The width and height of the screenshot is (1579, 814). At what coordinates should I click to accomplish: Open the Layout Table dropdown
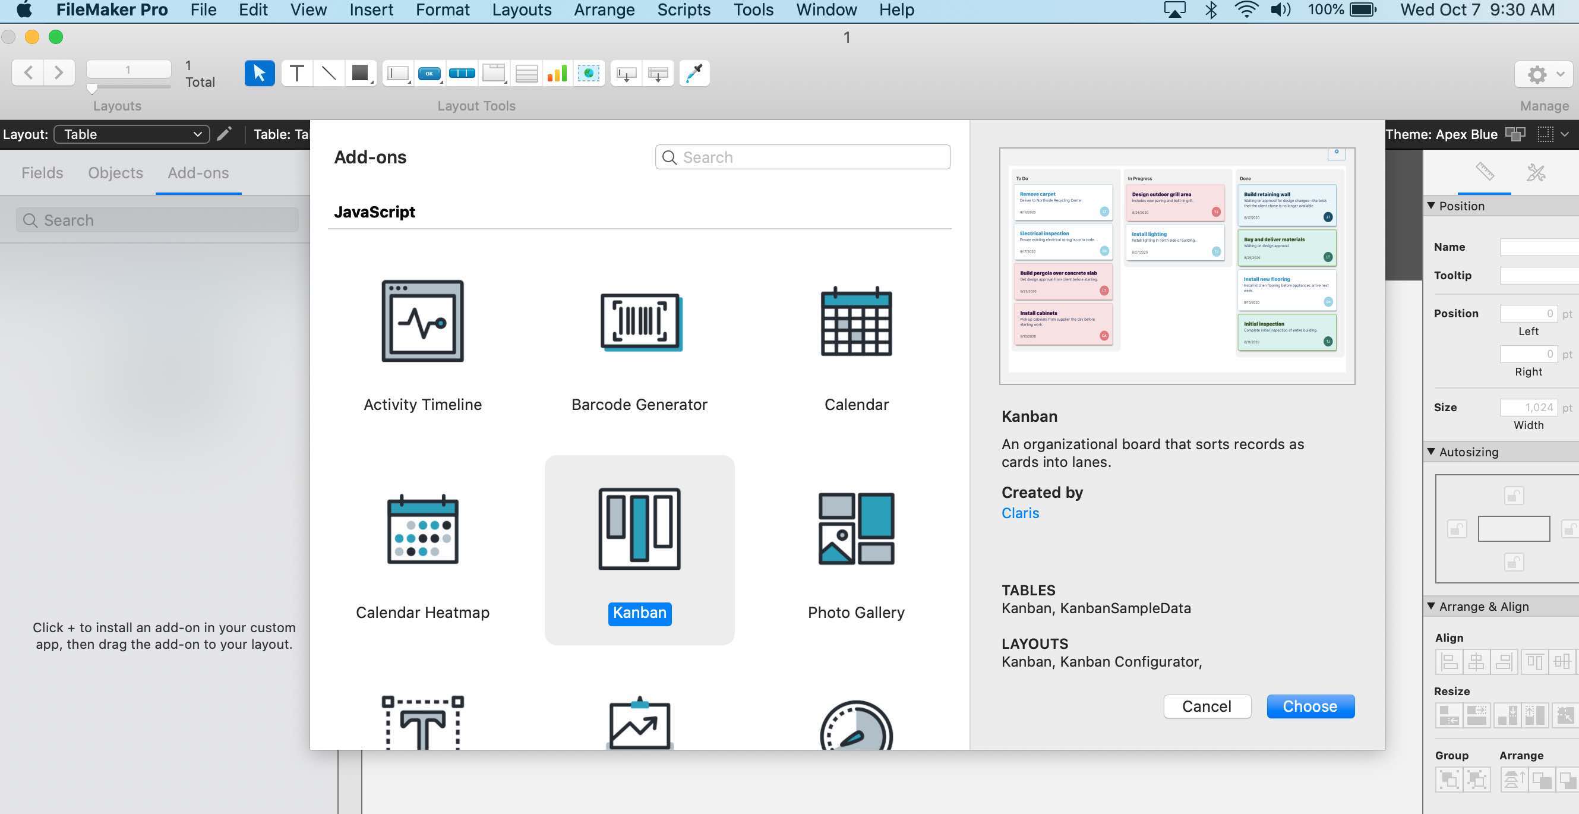click(x=132, y=134)
